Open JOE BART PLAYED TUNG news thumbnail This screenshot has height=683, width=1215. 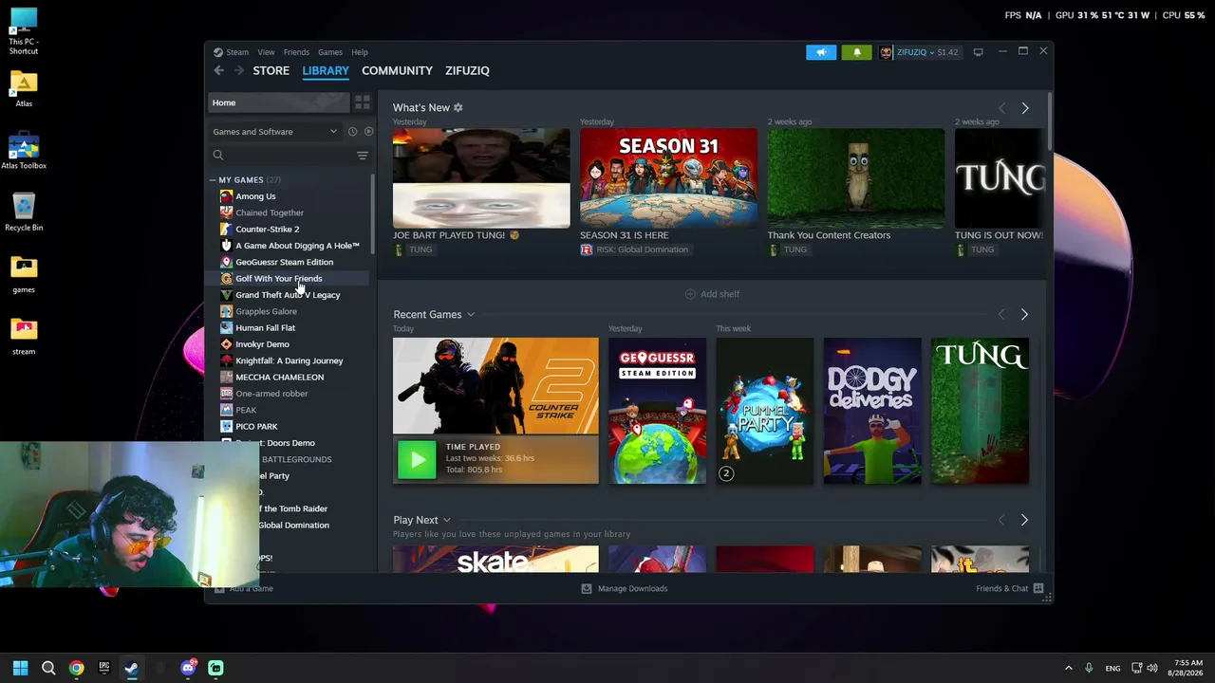pyautogui.click(x=481, y=178)
